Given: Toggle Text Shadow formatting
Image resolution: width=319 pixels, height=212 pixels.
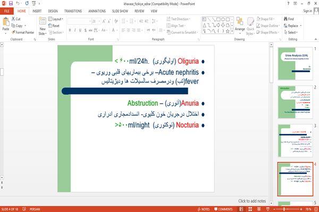Looking at the screenshot, I should tap(86, 30).
